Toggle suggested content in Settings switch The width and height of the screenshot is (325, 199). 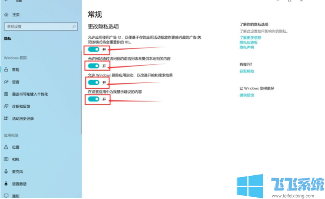coord(94,99)
